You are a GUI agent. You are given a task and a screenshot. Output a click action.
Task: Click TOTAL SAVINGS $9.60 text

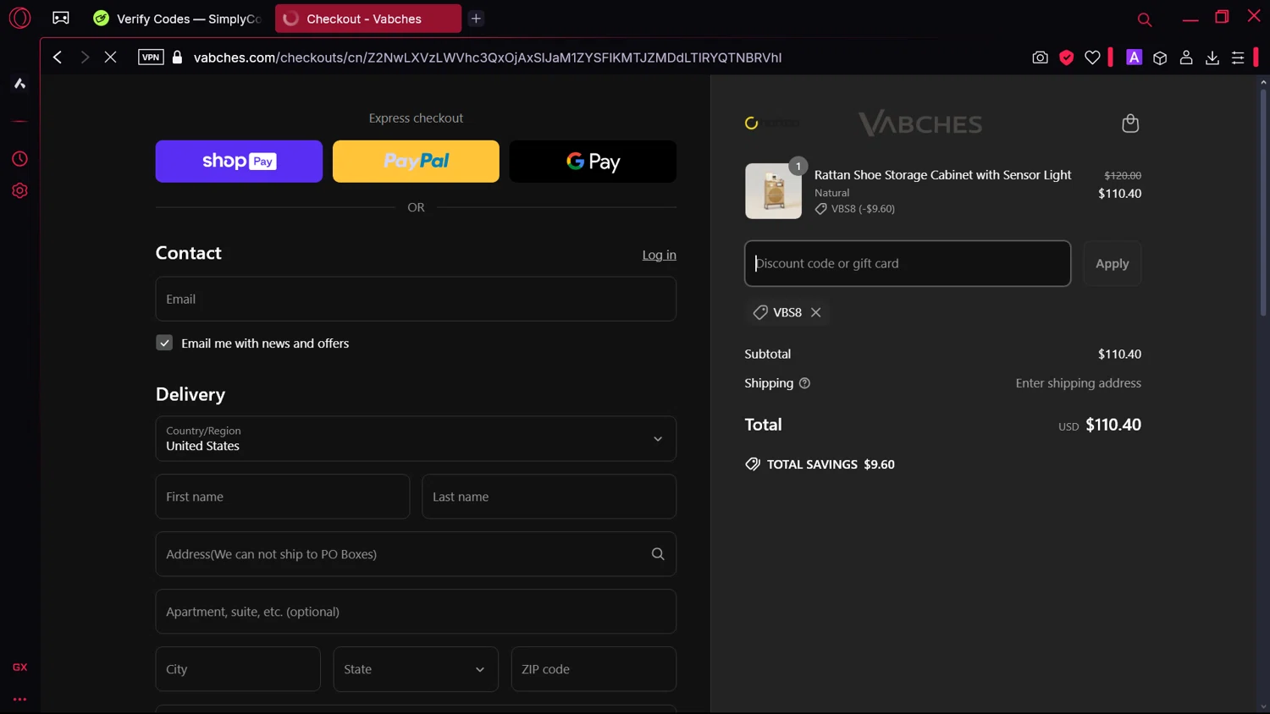pyautogui.click(x=831, y=464)
